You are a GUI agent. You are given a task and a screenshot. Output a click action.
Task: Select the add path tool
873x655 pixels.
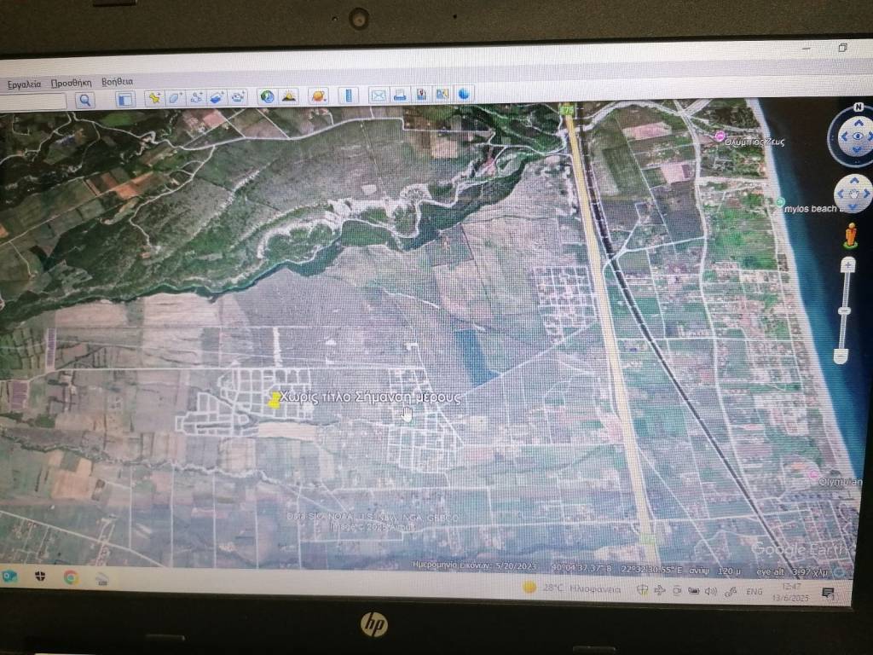click(x=196, y=97)
